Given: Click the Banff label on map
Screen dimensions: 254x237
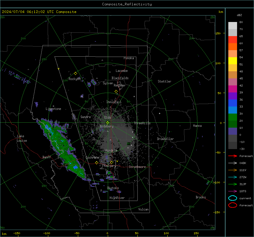Looking at the screenshot, I should pos(47,157).
